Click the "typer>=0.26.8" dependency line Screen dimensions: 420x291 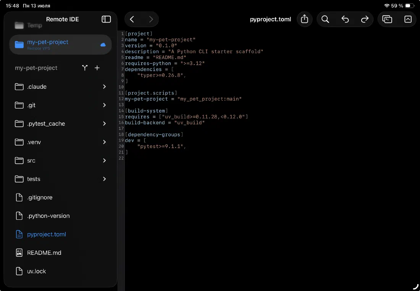(162, 75)
